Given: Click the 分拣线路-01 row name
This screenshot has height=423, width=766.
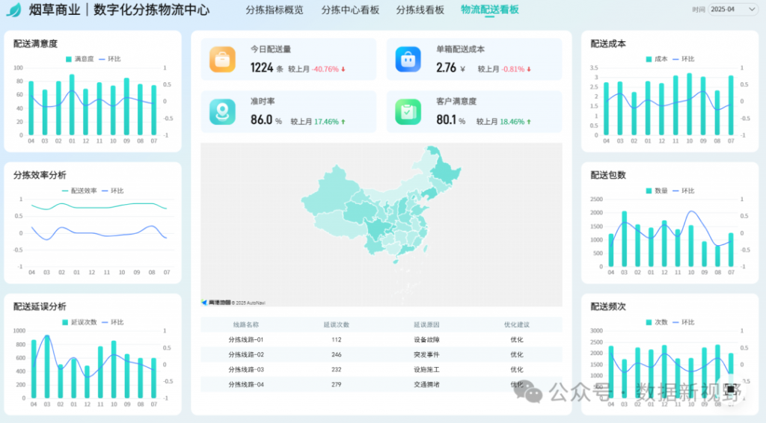Looking at the screenshot, I should click(x=245, y=339).
